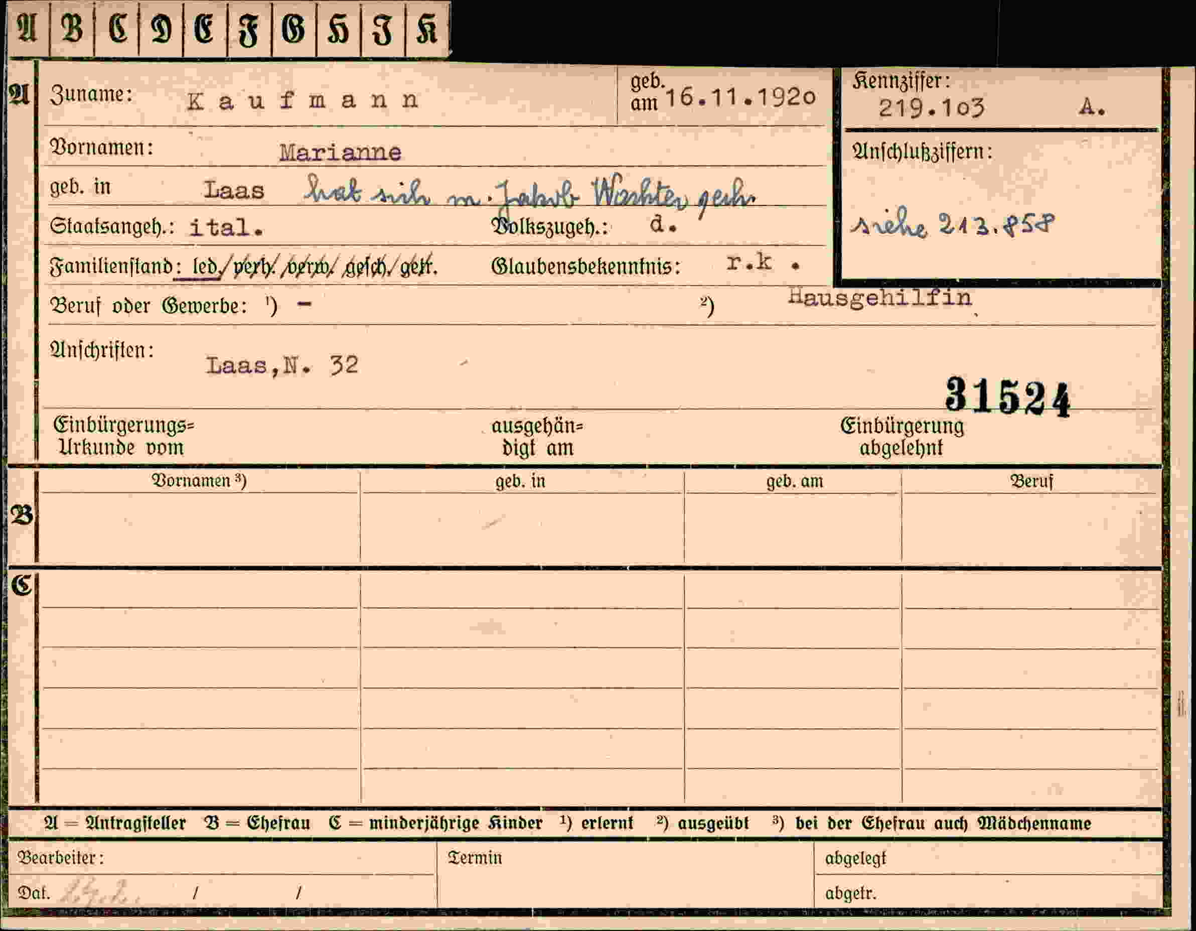Click the index tab letter C
Viewport: 1196px width, 931px height.
coord(117,29)
